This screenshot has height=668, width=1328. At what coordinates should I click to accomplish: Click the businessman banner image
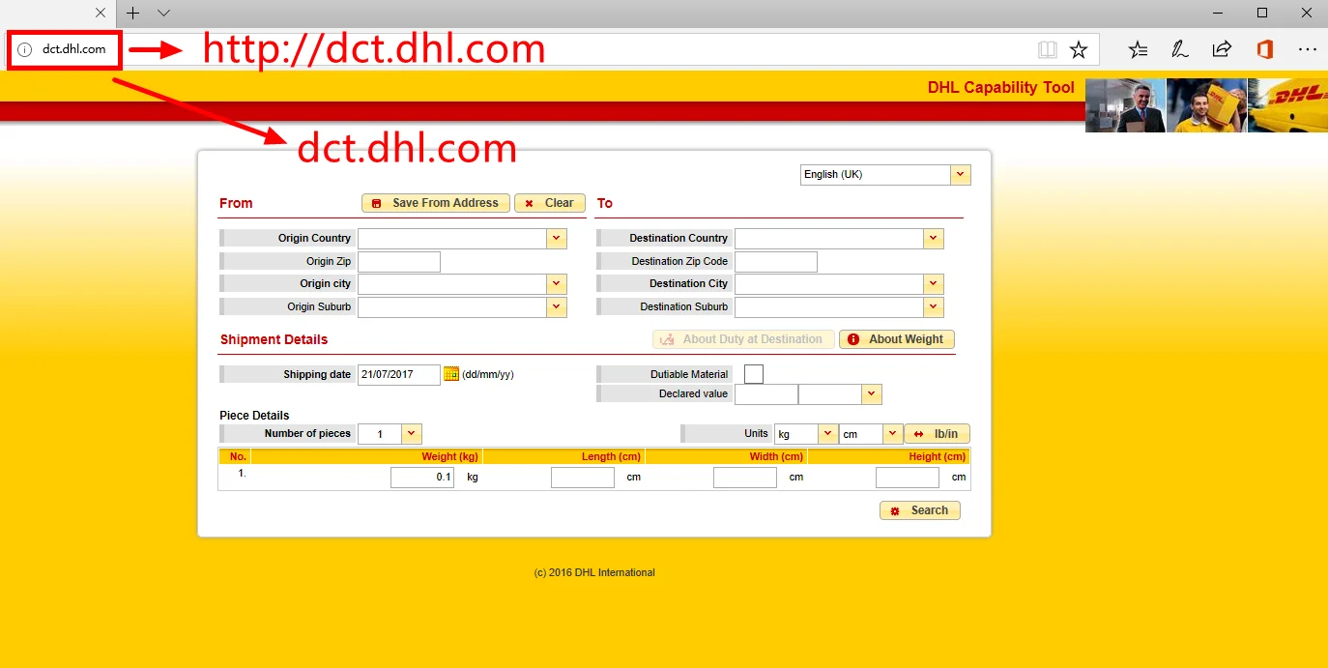pyautogui.click(x=1125, y=105)
